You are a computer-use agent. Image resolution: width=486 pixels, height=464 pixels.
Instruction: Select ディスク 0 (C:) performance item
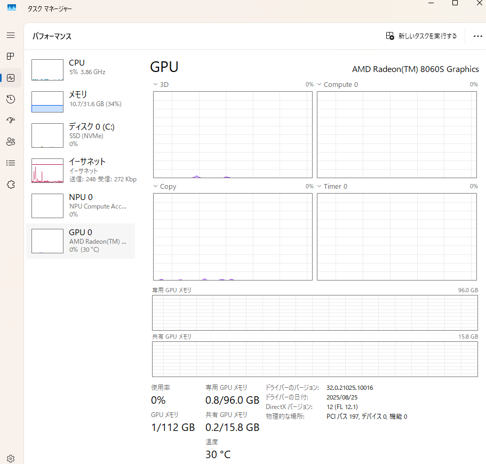coord(81,135)
